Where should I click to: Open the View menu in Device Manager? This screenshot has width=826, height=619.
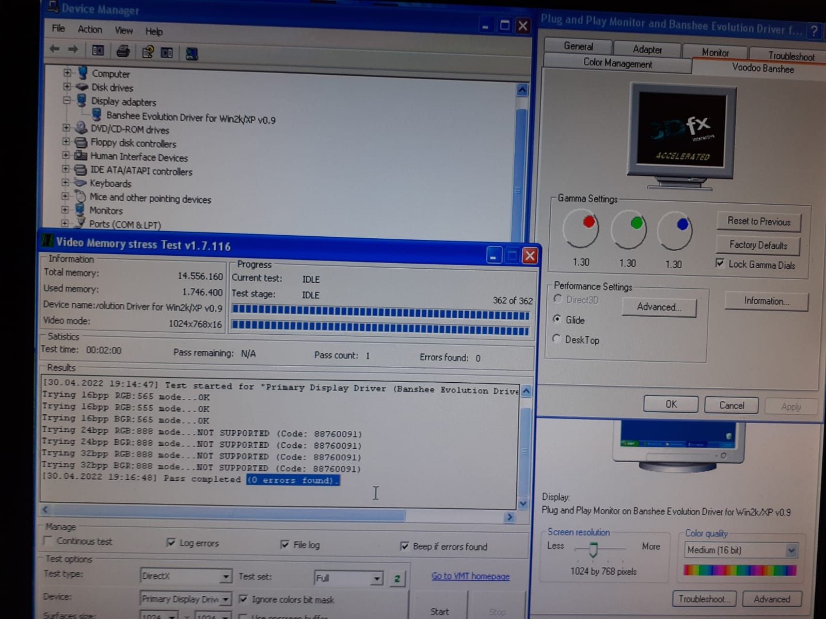(x=123, y=30)
